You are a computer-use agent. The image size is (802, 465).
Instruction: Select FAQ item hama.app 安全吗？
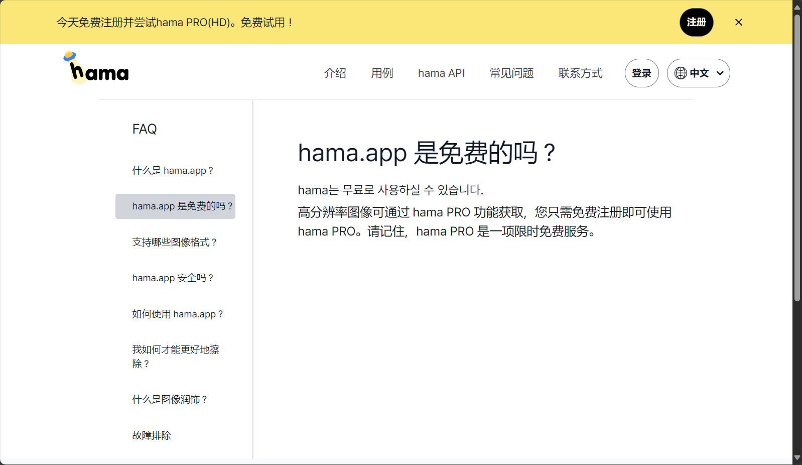[174, 278]
